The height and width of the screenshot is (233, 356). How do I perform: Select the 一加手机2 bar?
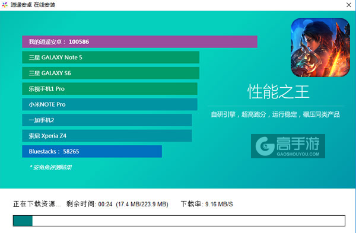coord(107,120)
